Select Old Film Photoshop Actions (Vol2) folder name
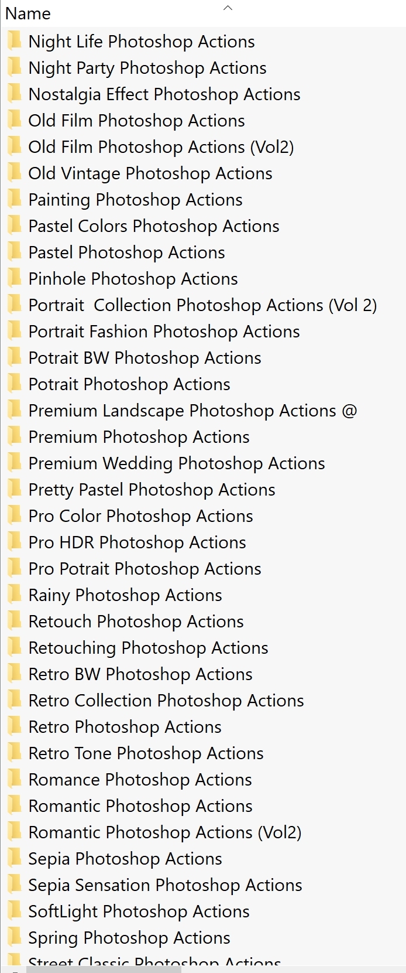Screen dimensions: 406x973 (x=161, y=146)
